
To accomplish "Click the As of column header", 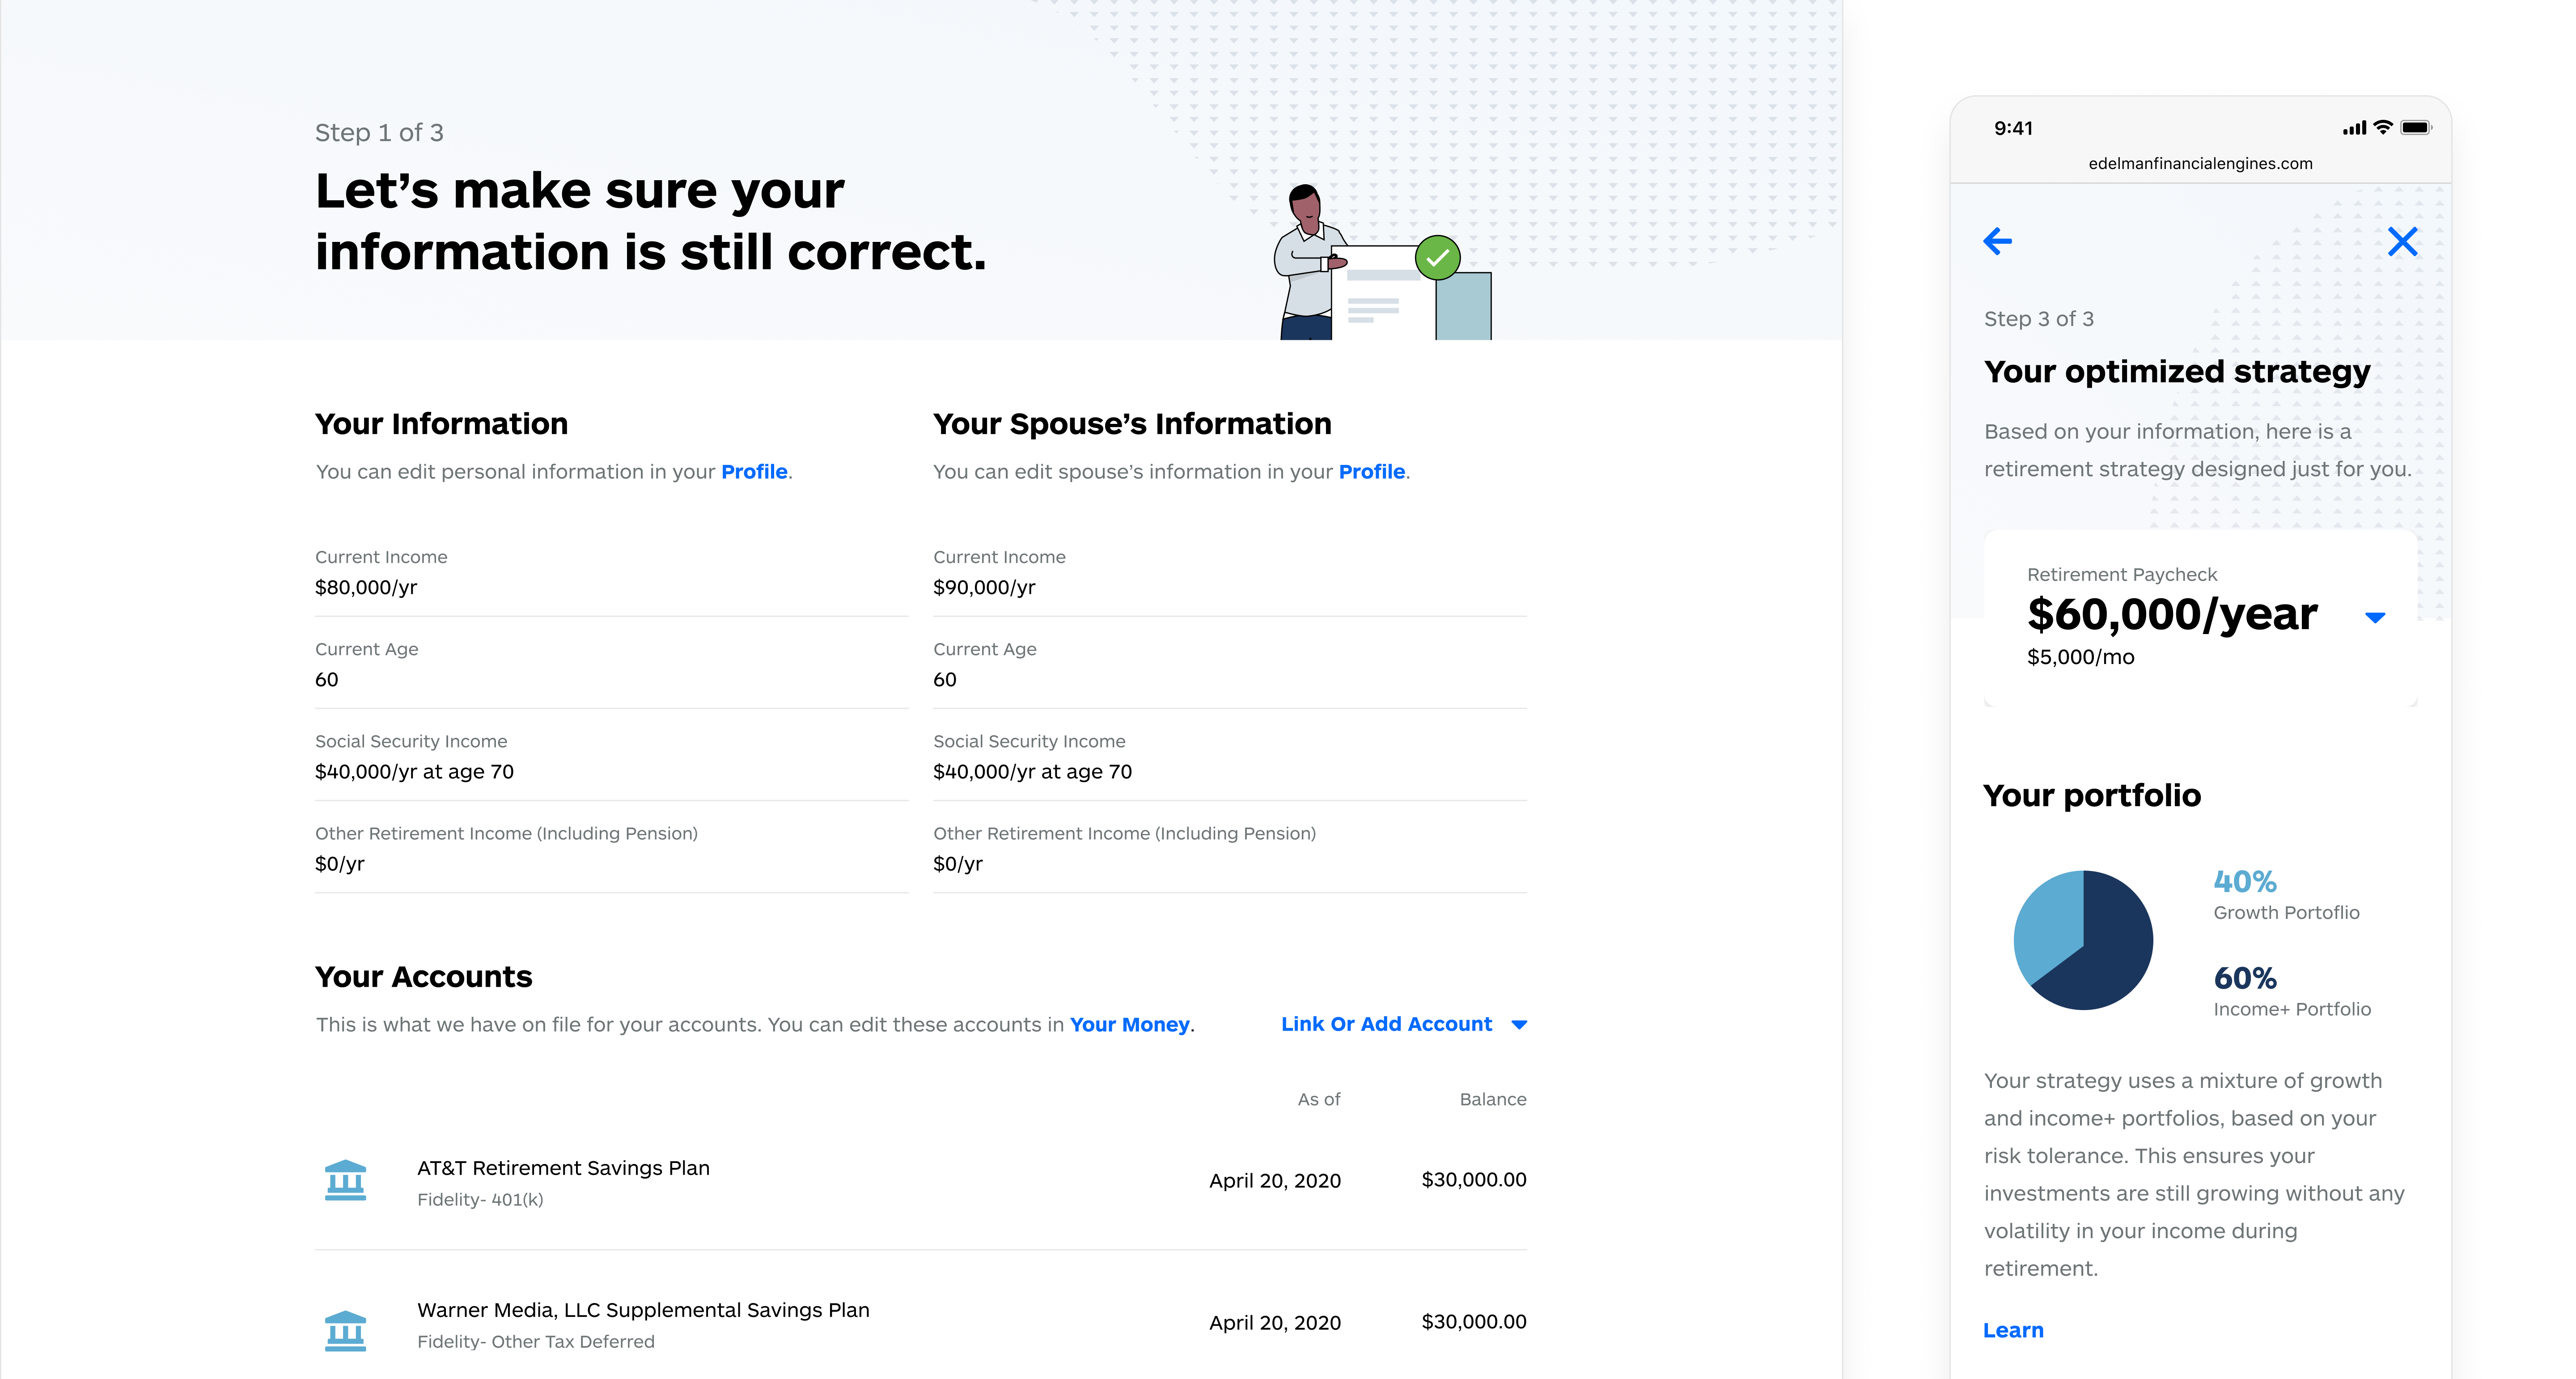I will click(1319, 1099).
